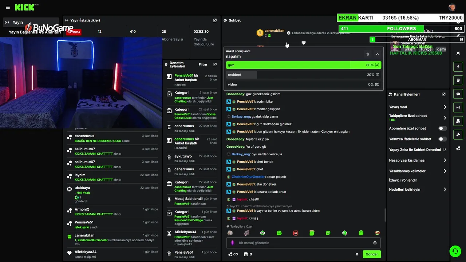Click the webcam preview of the room

[81, 83]
